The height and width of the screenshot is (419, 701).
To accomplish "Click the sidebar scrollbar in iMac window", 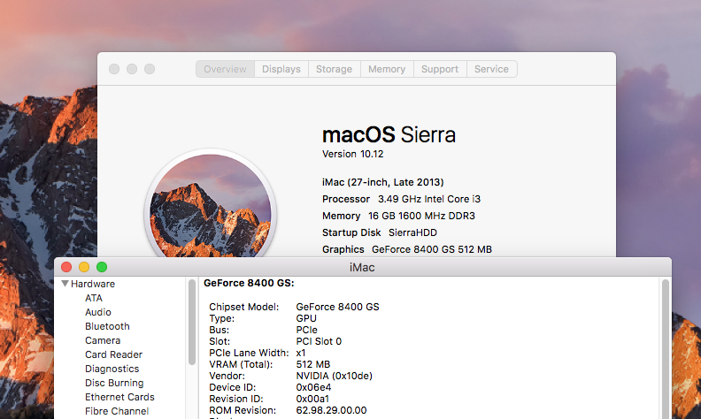I will coord(192,322).
